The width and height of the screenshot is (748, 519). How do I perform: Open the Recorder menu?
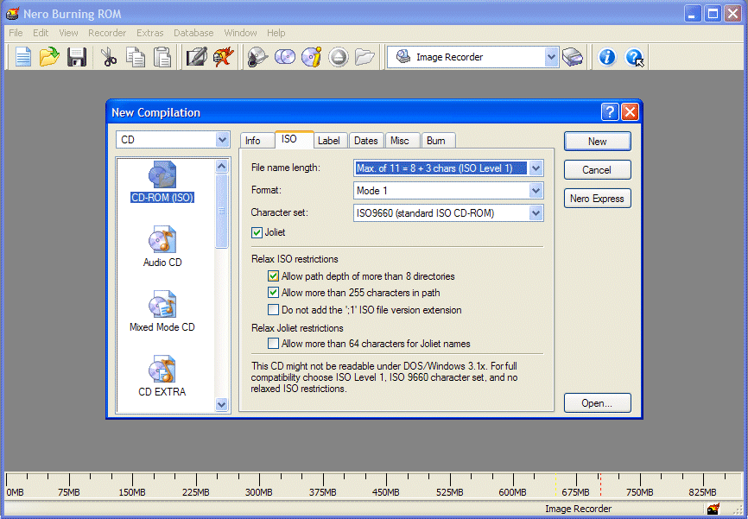coord(107,33)
